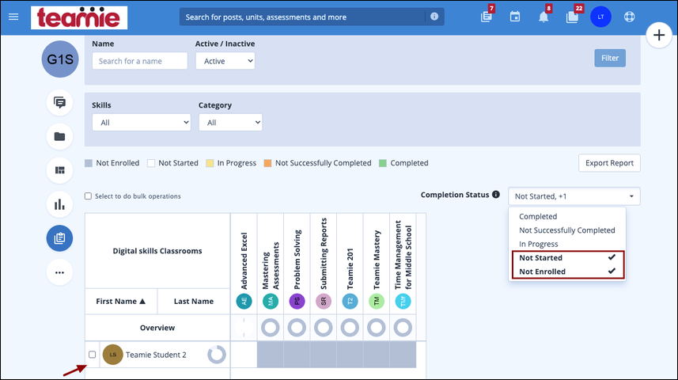Image resolution: width=678 pixels, height=380 pixels.
Task: Click Teamie Mastery overview progress ring
Action: coord(377,328)
